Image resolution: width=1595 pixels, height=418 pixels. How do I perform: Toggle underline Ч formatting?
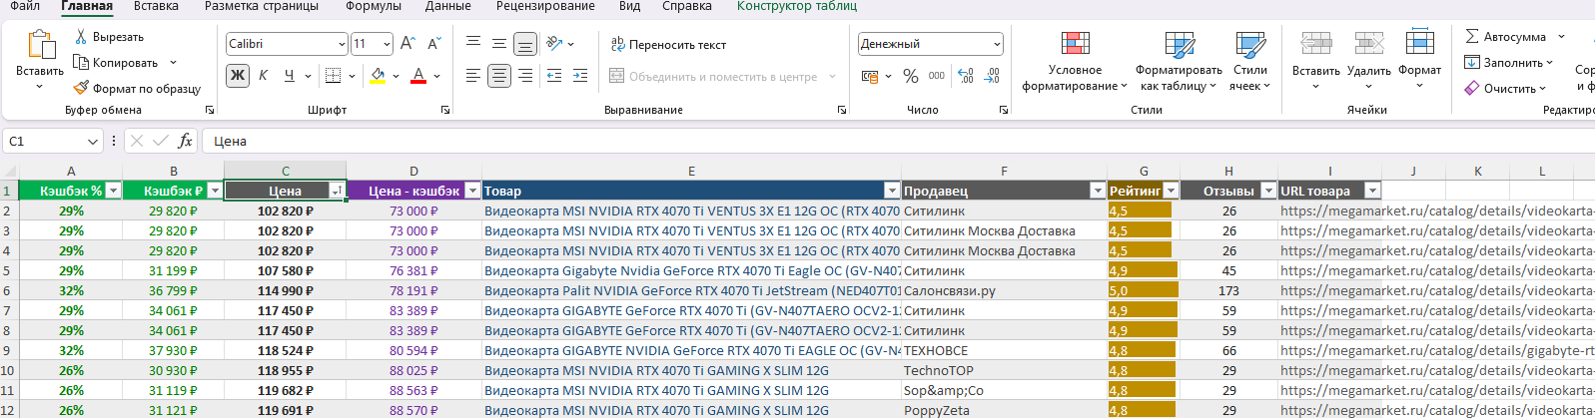click(289, 76)
